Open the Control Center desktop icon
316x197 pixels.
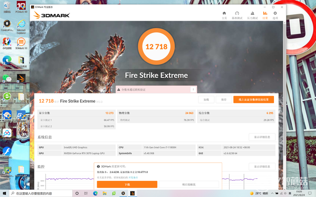7,26
